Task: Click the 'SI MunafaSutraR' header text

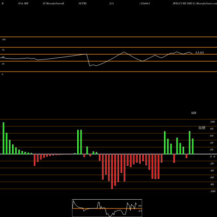Action: [53, 3]
